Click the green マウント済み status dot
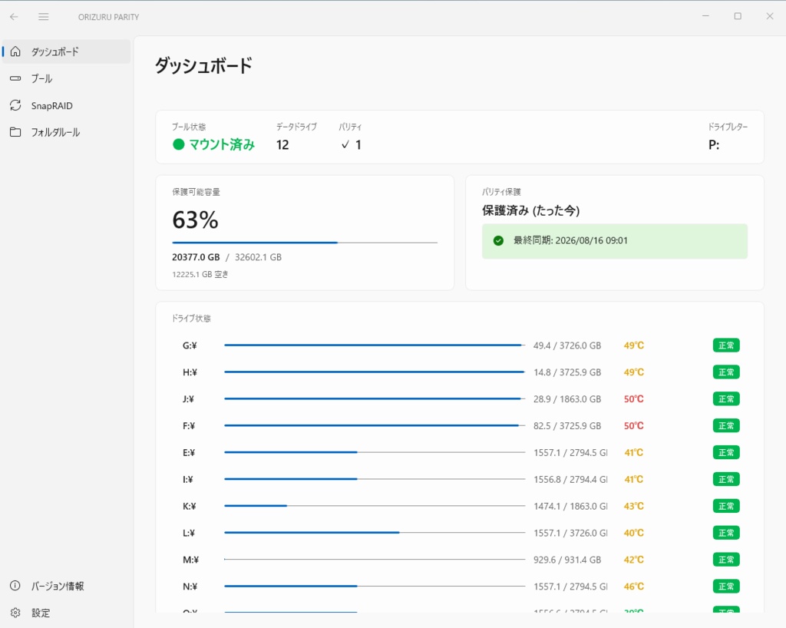 coord(178,145)
